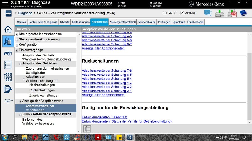Click the Diagnose breadcrumb link
The height and width of the screenshot is (141, 252).
[25, 13]
